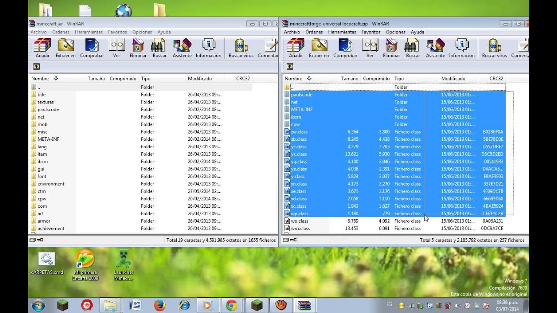Open WinRAR taskbar button
Image resolution: width=557 pixels, height=313 pixels.
pos(304,305)
